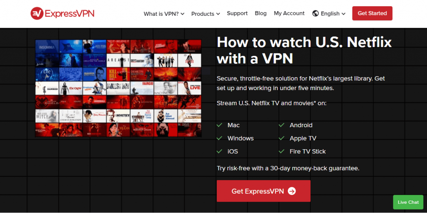Choose the Mulan poster
Image resolution: width=427 pixels, height=213 pixels.
[x=118, y=130]
